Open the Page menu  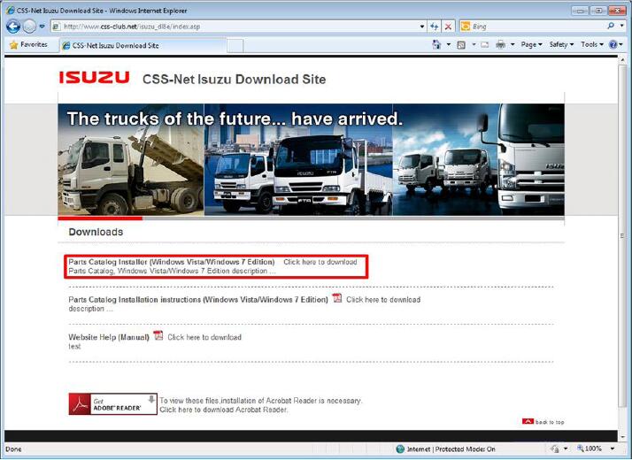pyautogui.click(x=531, y=44)
